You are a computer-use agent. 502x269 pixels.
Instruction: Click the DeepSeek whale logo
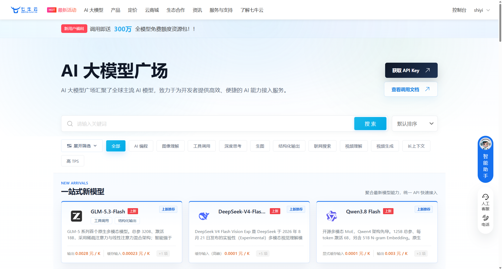tap(204, 216)
